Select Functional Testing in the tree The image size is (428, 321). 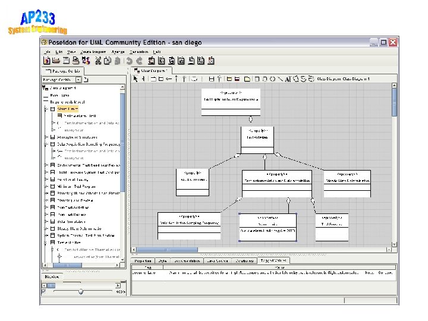(73, 180)
